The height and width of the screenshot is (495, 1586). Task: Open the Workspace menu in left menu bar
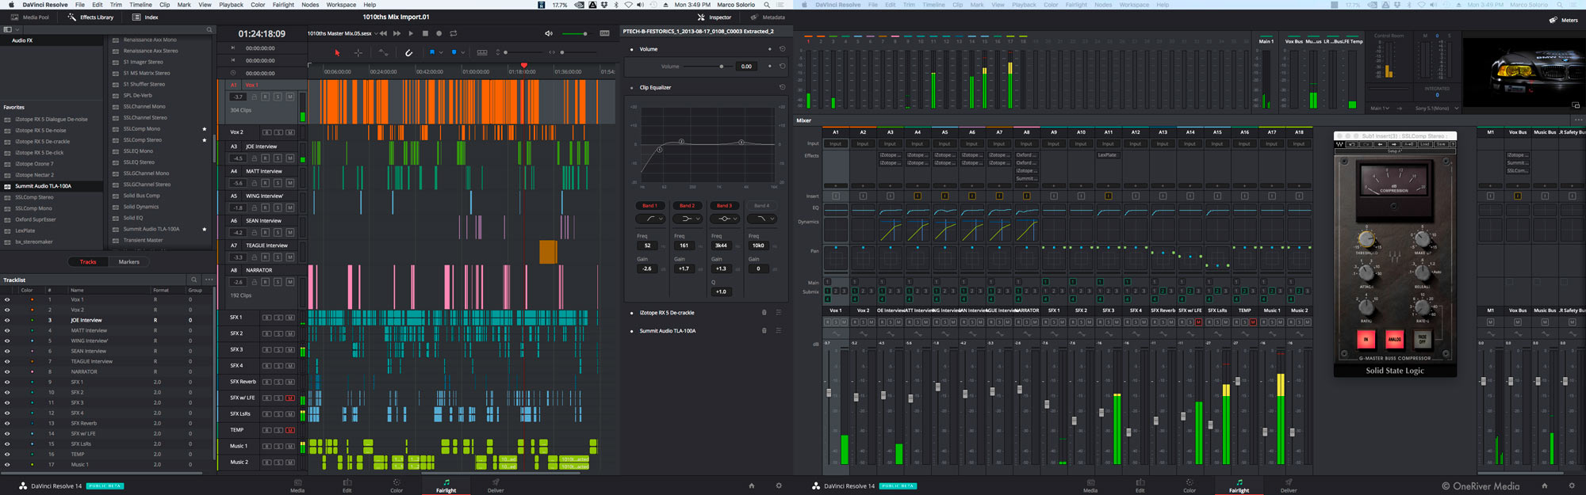[x=341, y=5]
